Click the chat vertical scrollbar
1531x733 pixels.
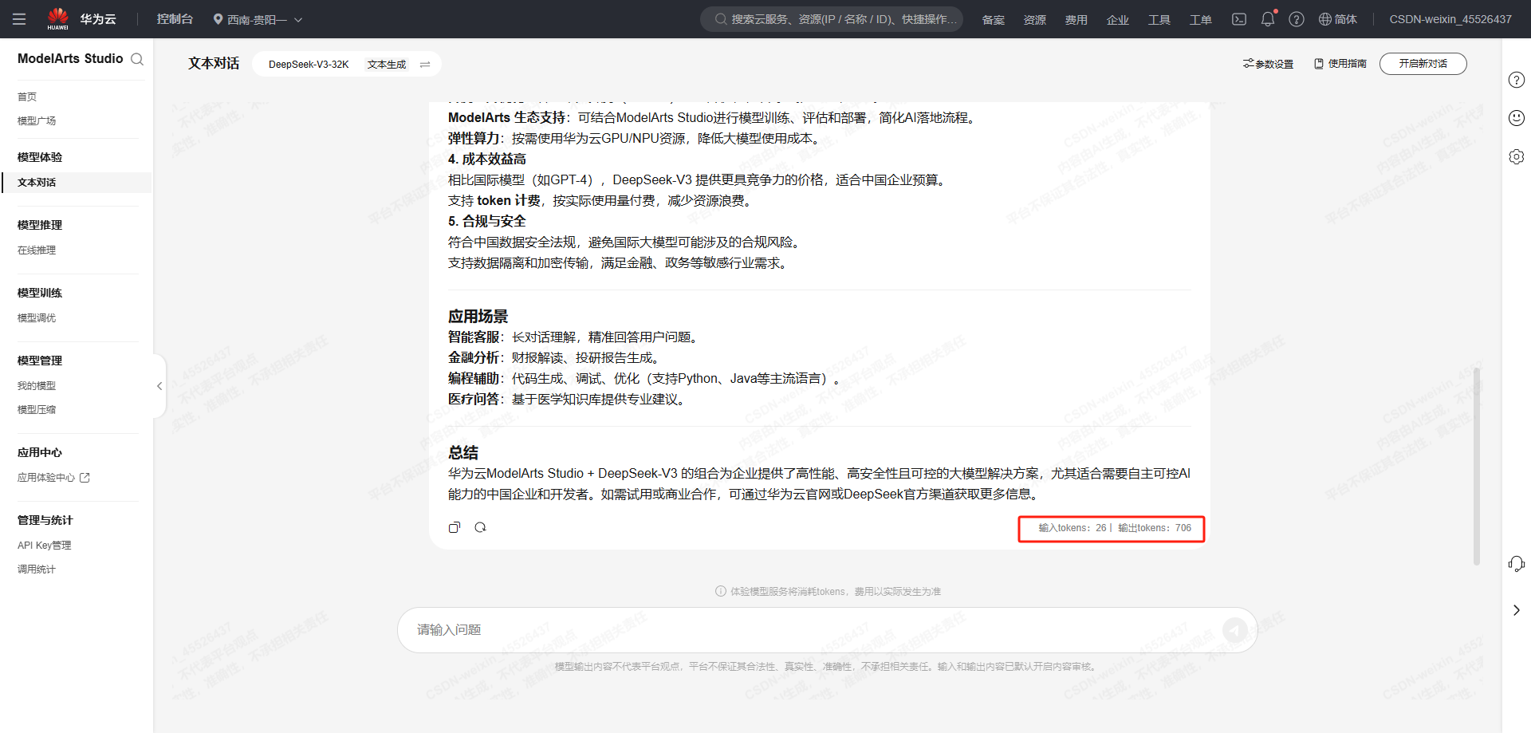(1476, 467)
